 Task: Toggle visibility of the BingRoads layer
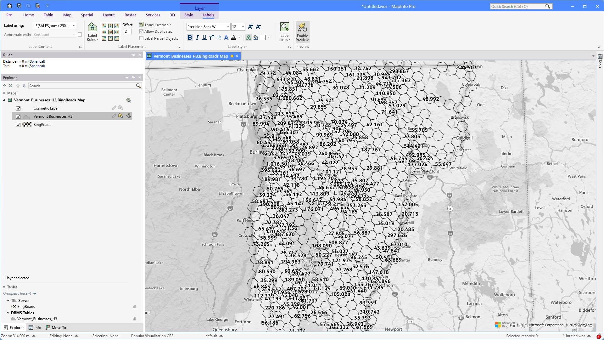point(18,125)
